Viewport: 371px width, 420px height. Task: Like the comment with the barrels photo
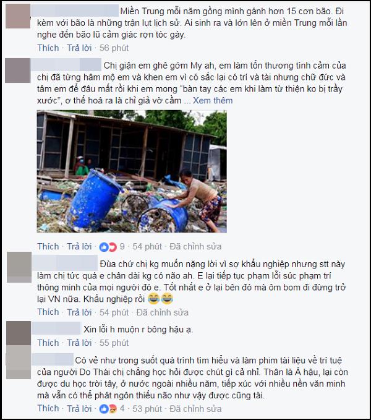(48, 246)
